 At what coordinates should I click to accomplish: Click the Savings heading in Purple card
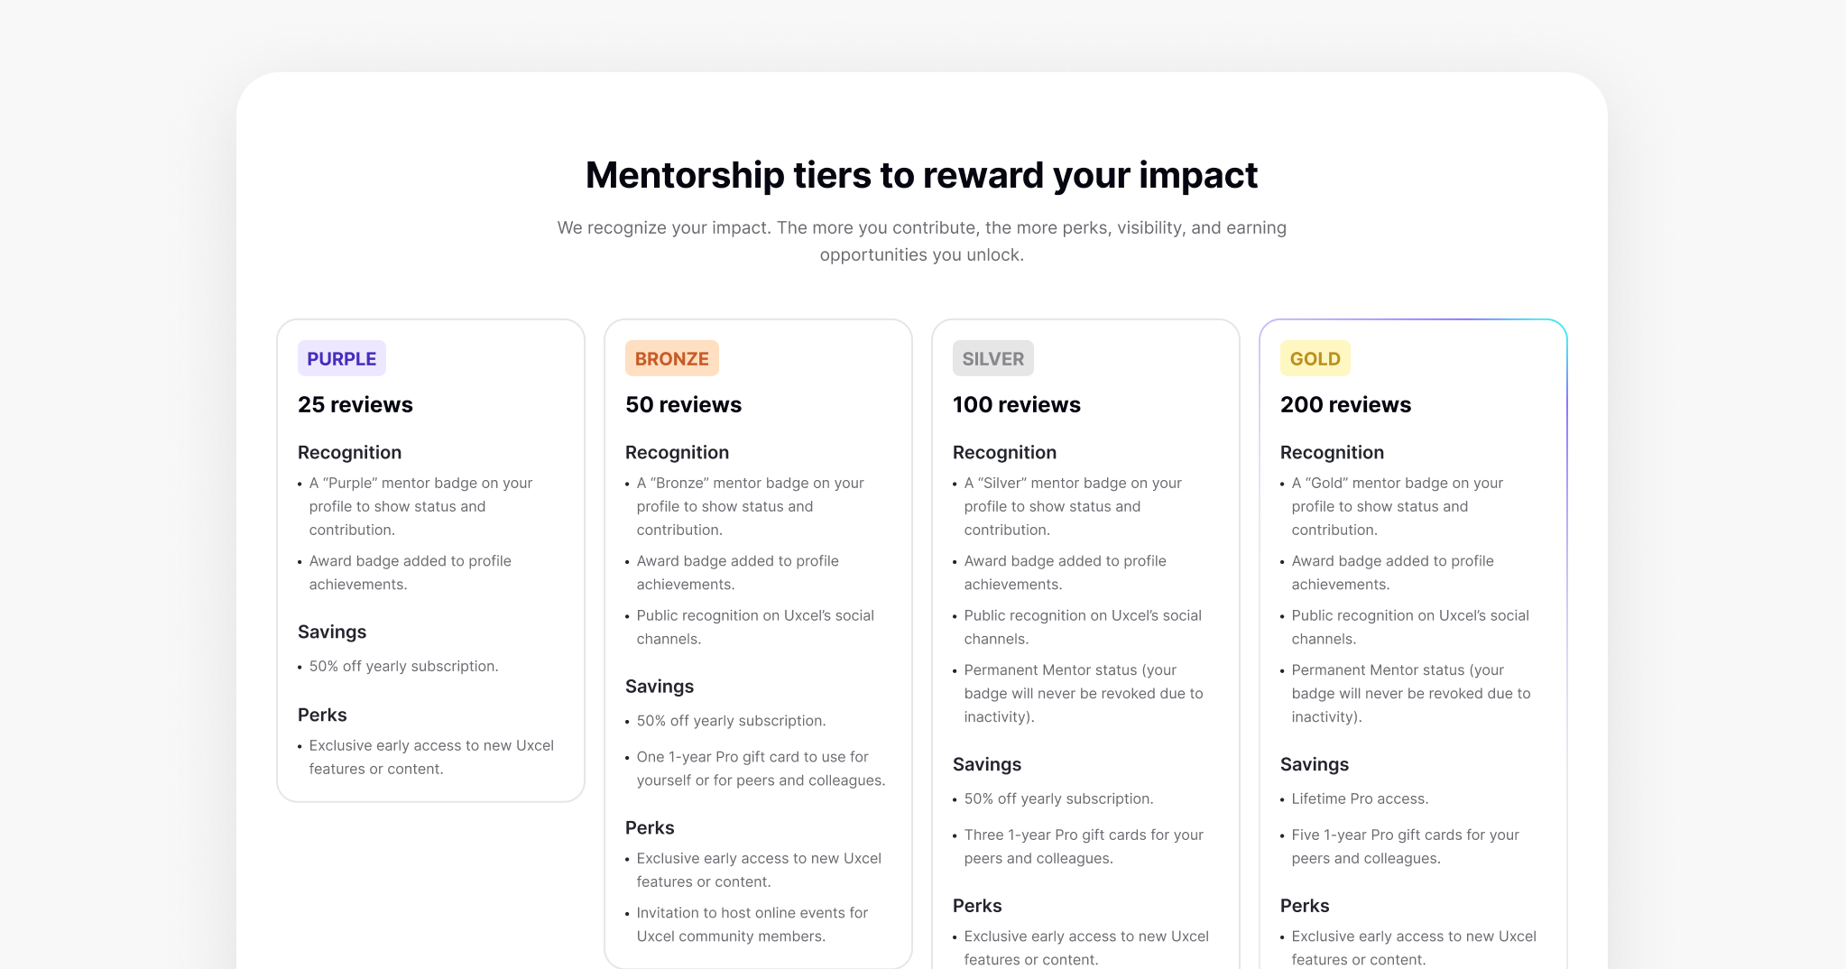point(332,632)
